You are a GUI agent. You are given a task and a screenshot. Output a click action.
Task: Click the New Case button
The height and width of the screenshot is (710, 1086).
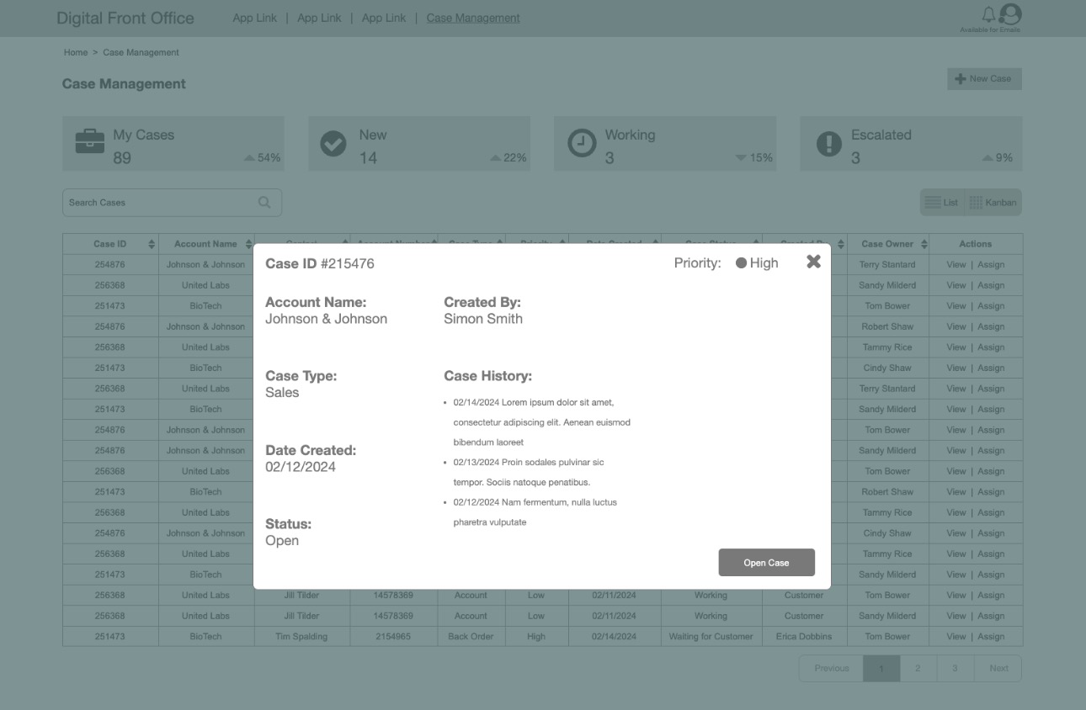click(x=983, y=79)
